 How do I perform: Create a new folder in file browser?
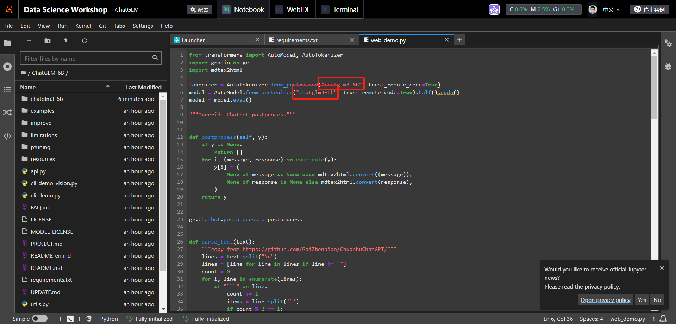click(48, 41)
